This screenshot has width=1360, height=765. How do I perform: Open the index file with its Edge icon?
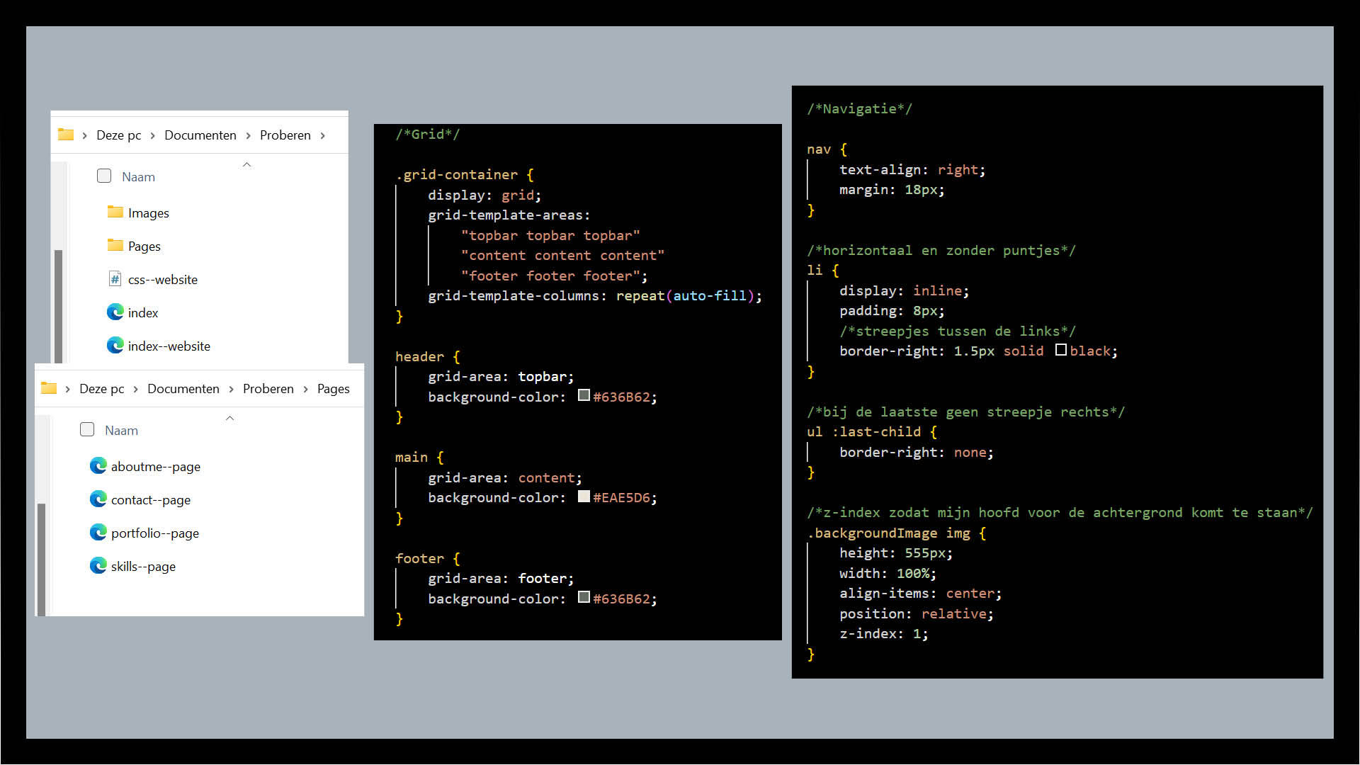coord(115,312)
